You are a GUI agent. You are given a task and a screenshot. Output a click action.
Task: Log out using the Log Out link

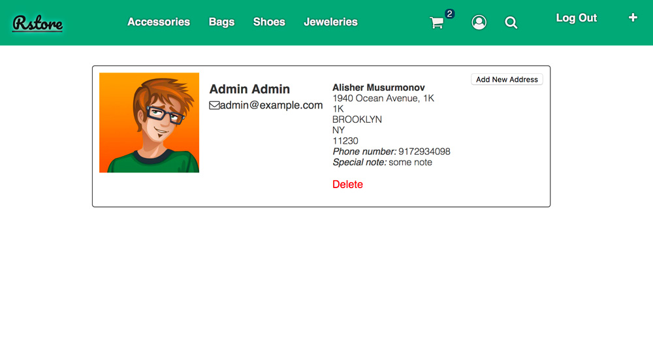[576, 18]
